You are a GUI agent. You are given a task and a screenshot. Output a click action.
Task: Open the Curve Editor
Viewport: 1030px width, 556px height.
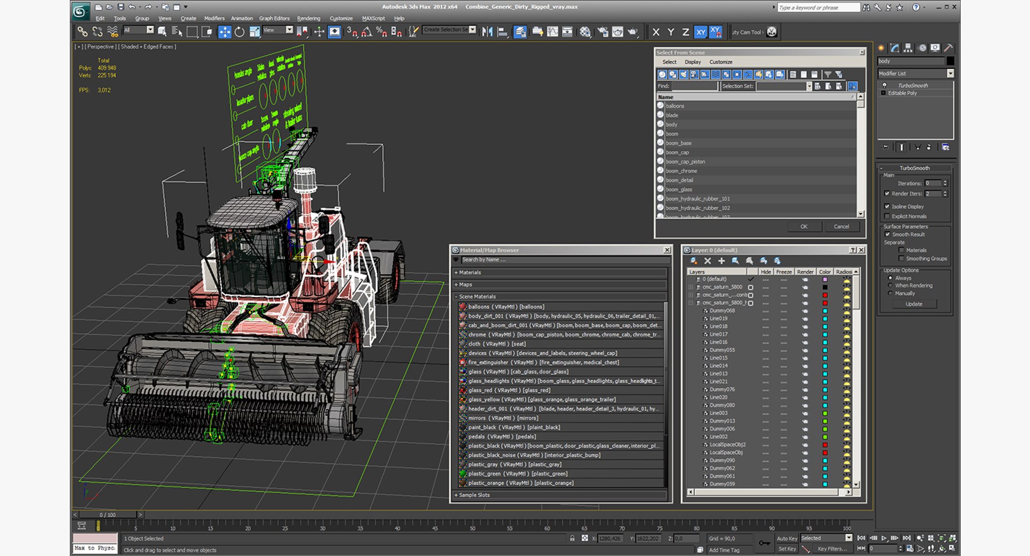(x=552, y=32)
